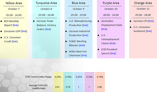Select the October 8 date text
The width and height of the screenshot is (157, 92).
[x=46, y=9]
